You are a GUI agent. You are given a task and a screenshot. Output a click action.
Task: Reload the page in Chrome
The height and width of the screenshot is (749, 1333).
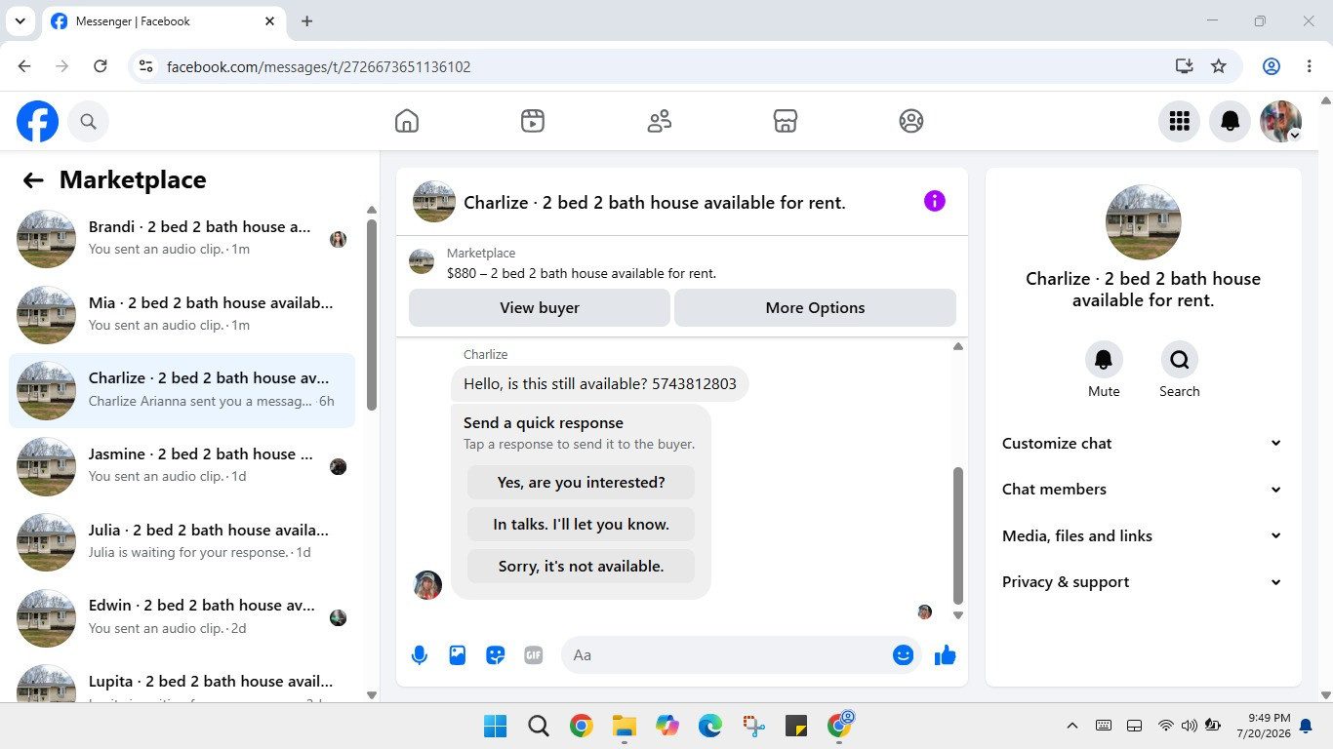coord(100,66)
